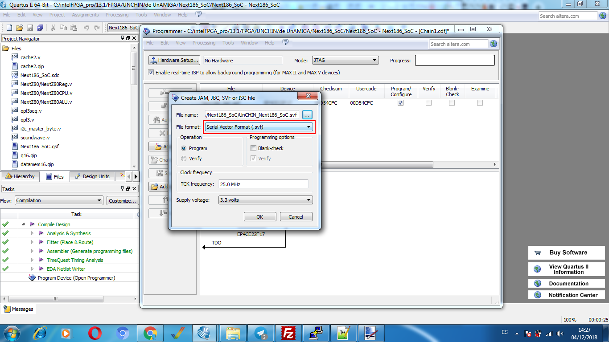Viewport: 609px width, 342px height.
Task: Switch to the Design Units tab
Action: [92, 176]
